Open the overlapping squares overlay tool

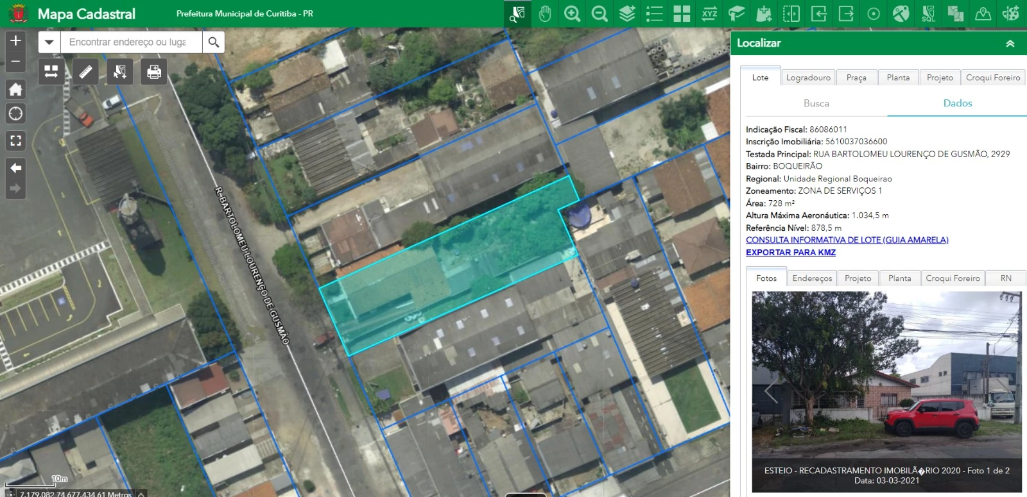tap(956, 13)
